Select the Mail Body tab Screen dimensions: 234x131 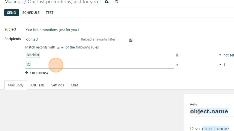16,85
